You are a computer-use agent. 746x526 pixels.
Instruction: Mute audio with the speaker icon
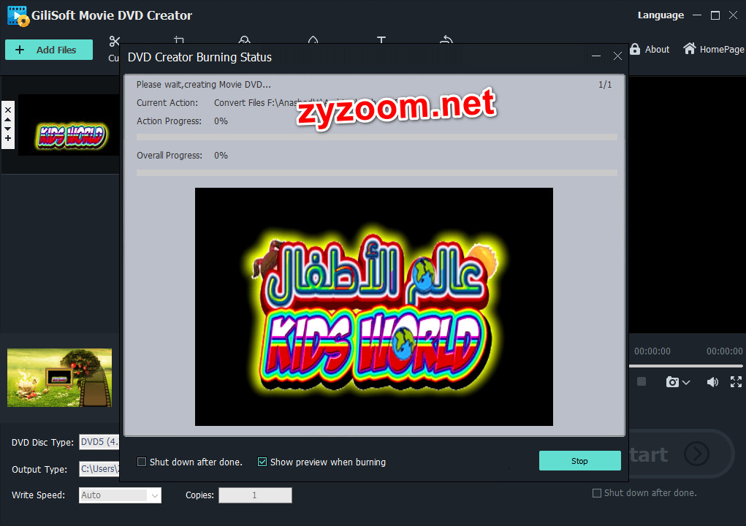point(712,382)
